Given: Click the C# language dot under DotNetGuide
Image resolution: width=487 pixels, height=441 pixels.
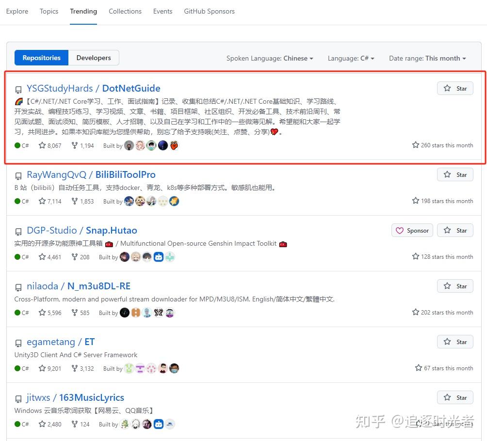Looking at the screenshot, I should (x=16, y=145).
